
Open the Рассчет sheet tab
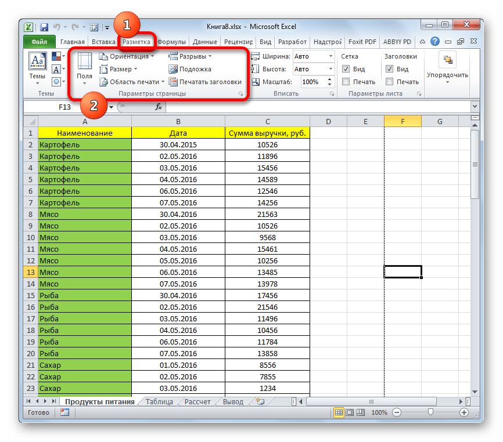point(197,401)
